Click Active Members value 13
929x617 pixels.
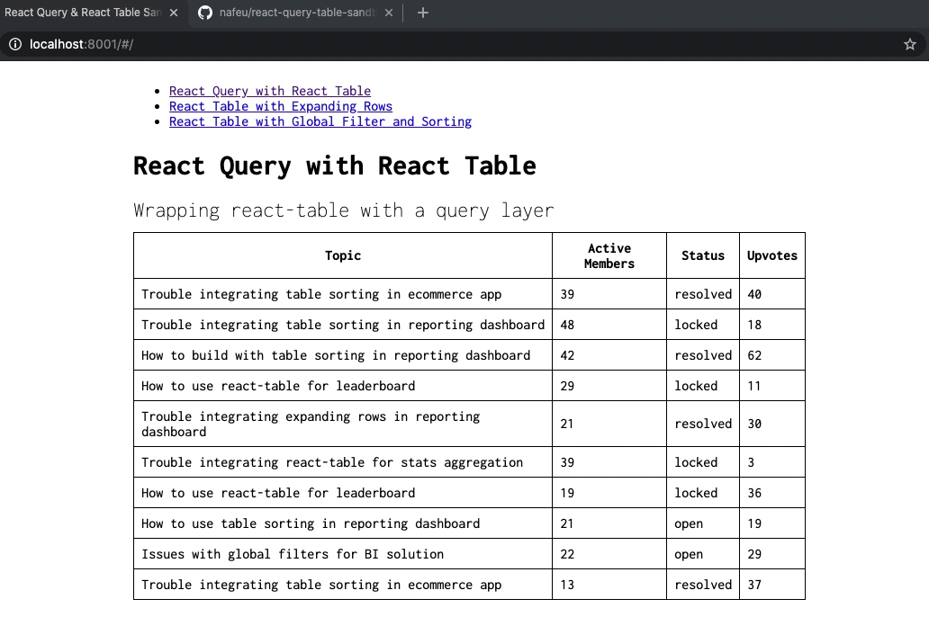point(567,585)
